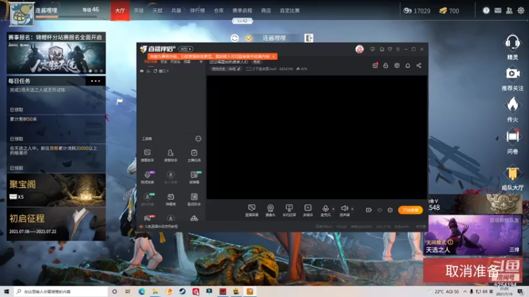The height and width of the screenshot is (297, 529).
Task: Open the 赛季启程 season tab
Action: pos(242,11)
